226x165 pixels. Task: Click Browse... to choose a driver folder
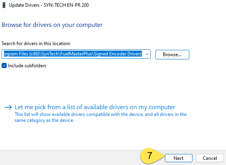click(172, 55)
